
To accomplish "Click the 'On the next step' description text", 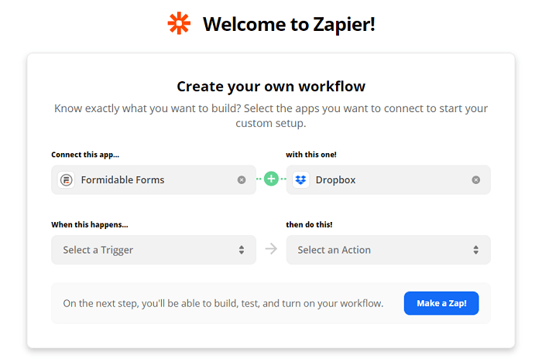I will pos(223,304).
